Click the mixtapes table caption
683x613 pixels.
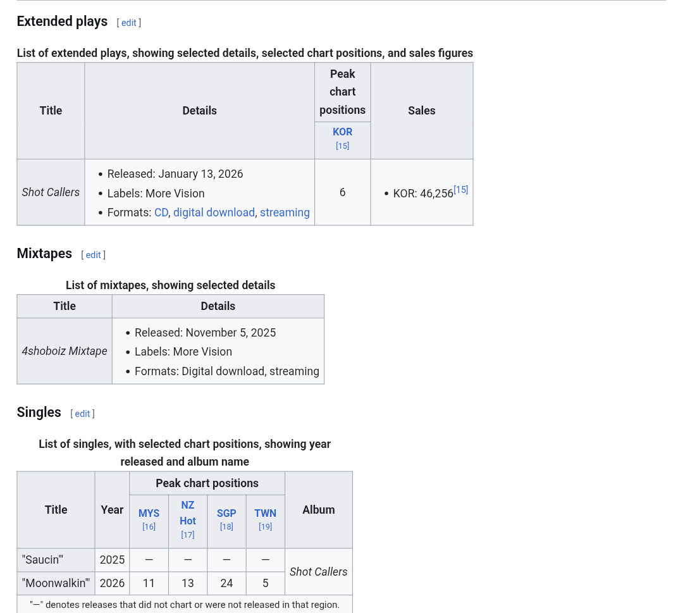pyautogui.click(x=170, y=285)
